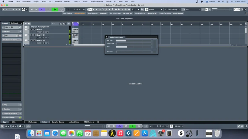Open the Transport menu
Viewport: 248px width, 139px height.
76,1
